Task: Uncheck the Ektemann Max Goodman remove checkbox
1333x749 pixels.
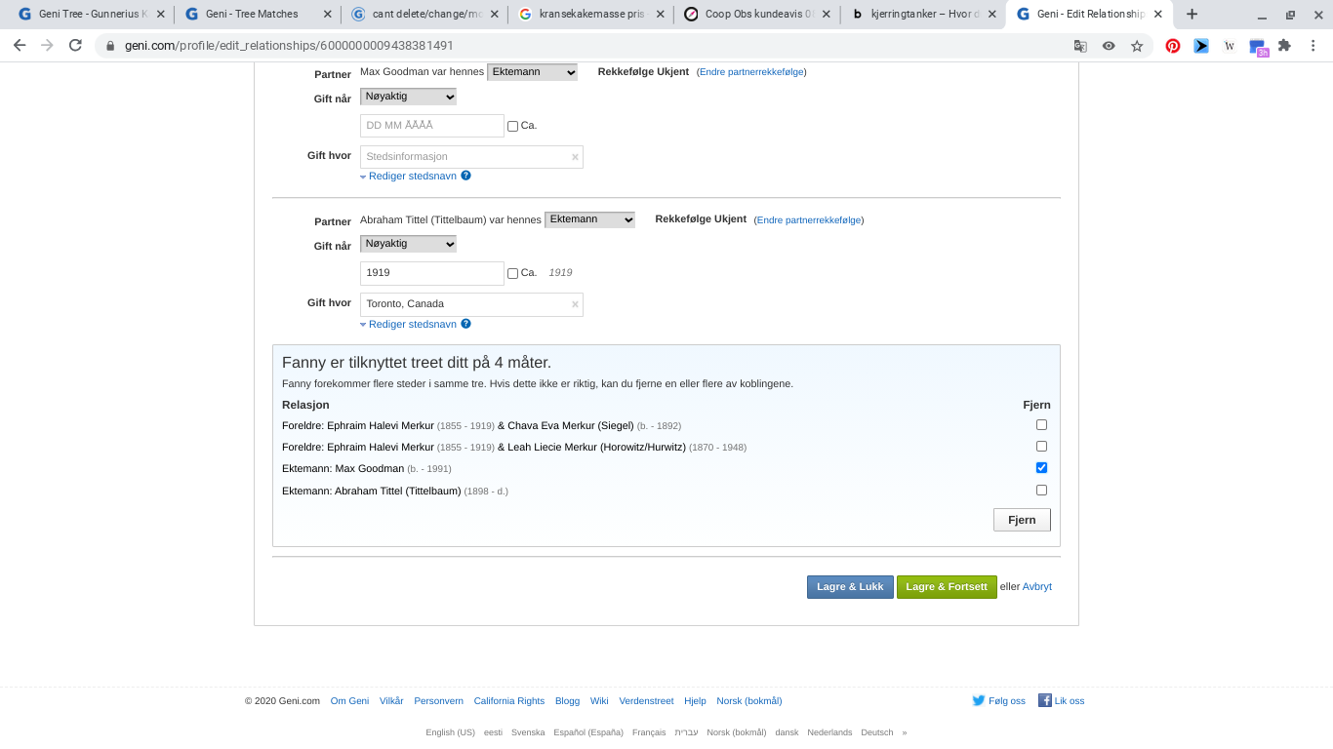Action: click(x=1041, y=468)
